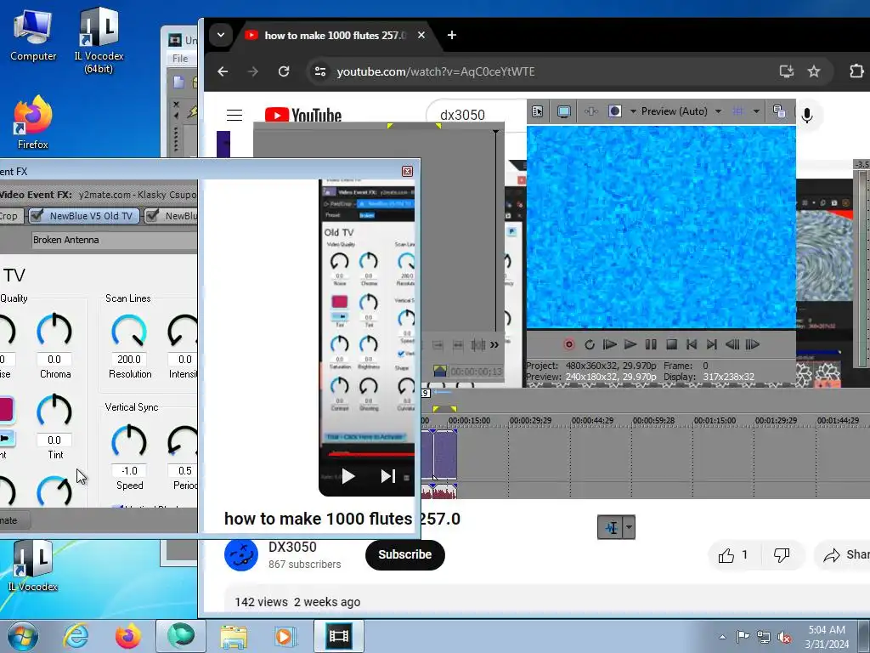Click the YouTube voice search microphone
Viewport: 870px width, 653px height.
point(807,115)
